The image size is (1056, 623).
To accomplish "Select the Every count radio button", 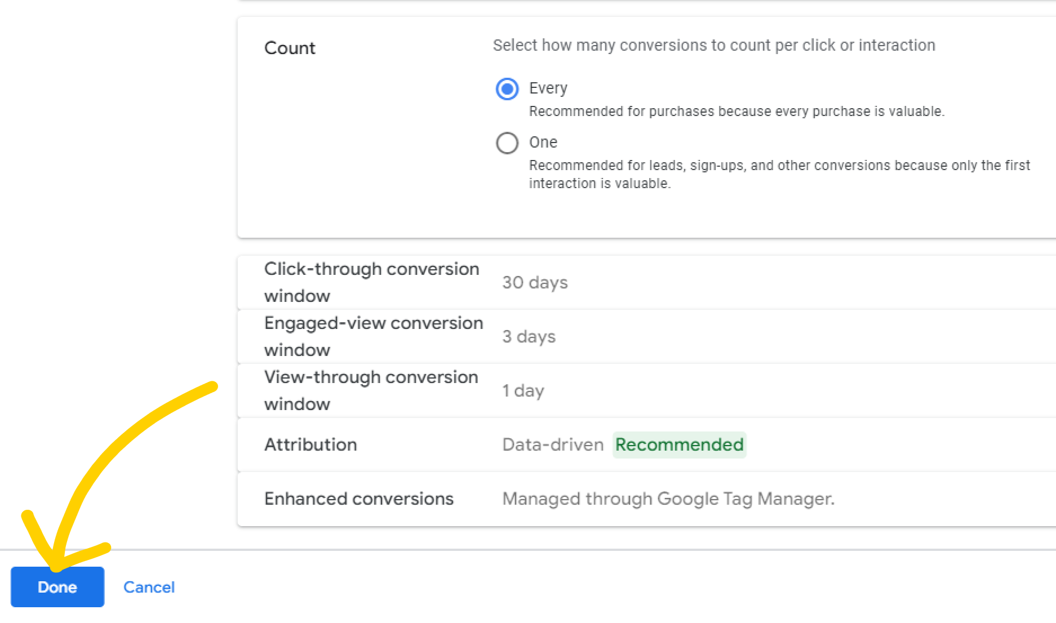I will coord(507,89).
